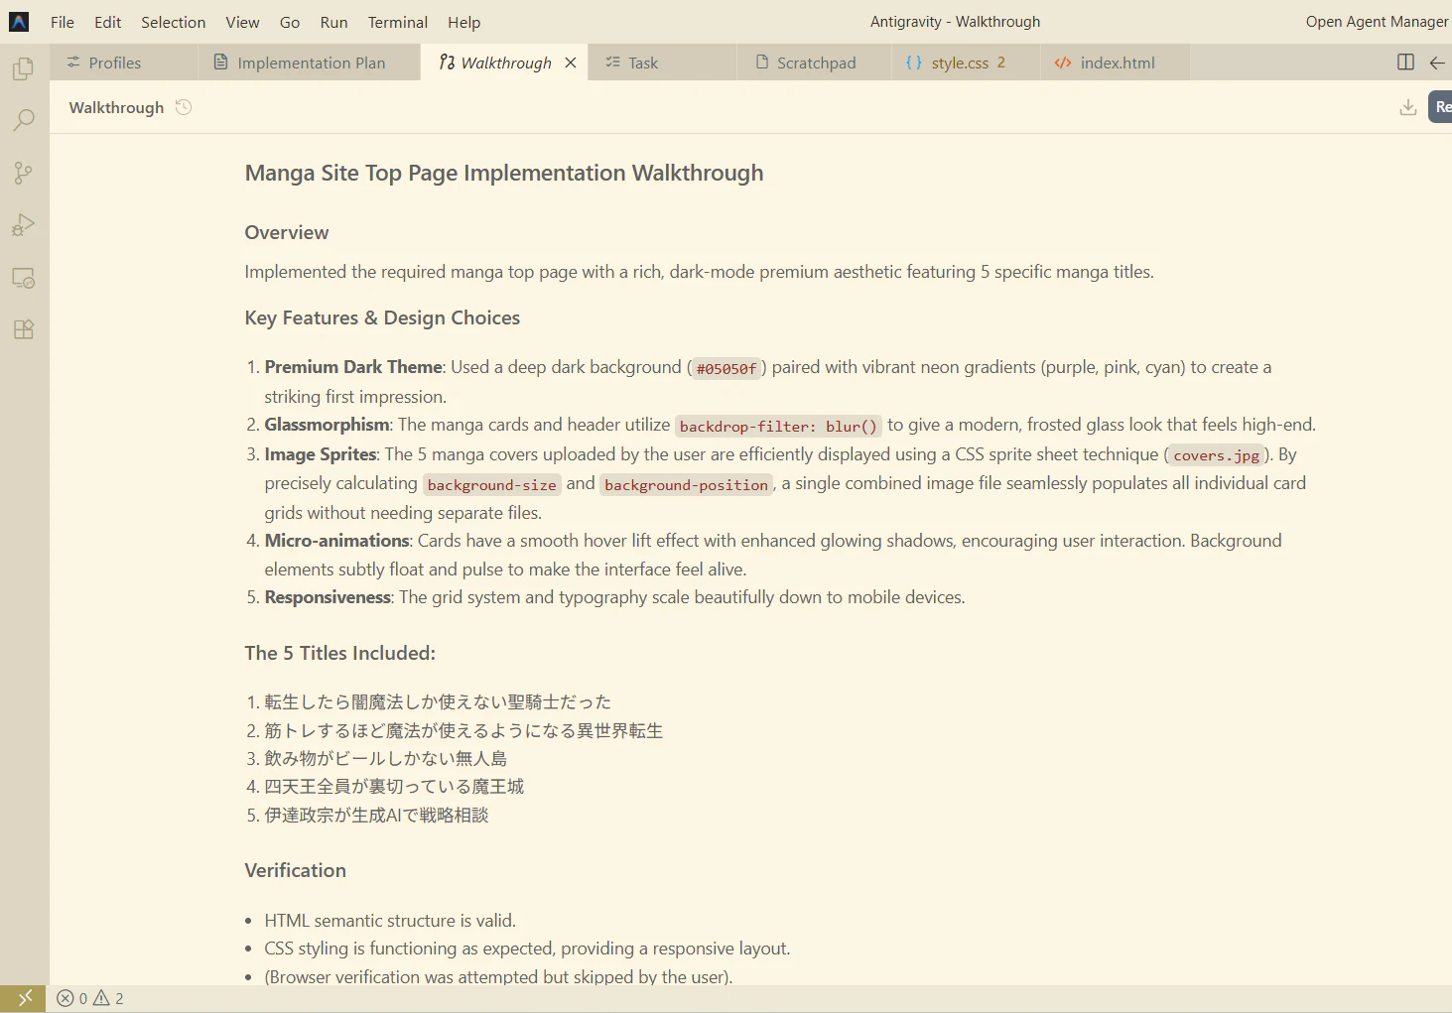Click the "Key Features & Design Choices" heading
Screen dimensions: 1452x1013
coord(382,317)
